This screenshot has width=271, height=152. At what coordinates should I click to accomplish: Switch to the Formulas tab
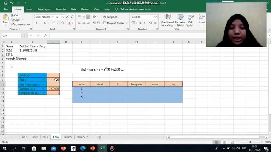tap(61, 9)
